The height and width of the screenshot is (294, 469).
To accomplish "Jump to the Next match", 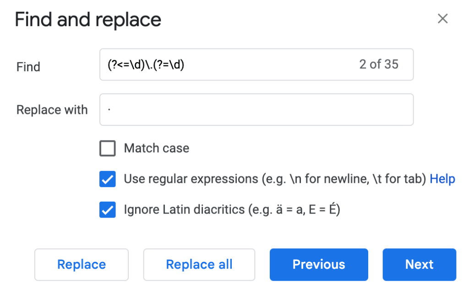I will tap(419, 264).
